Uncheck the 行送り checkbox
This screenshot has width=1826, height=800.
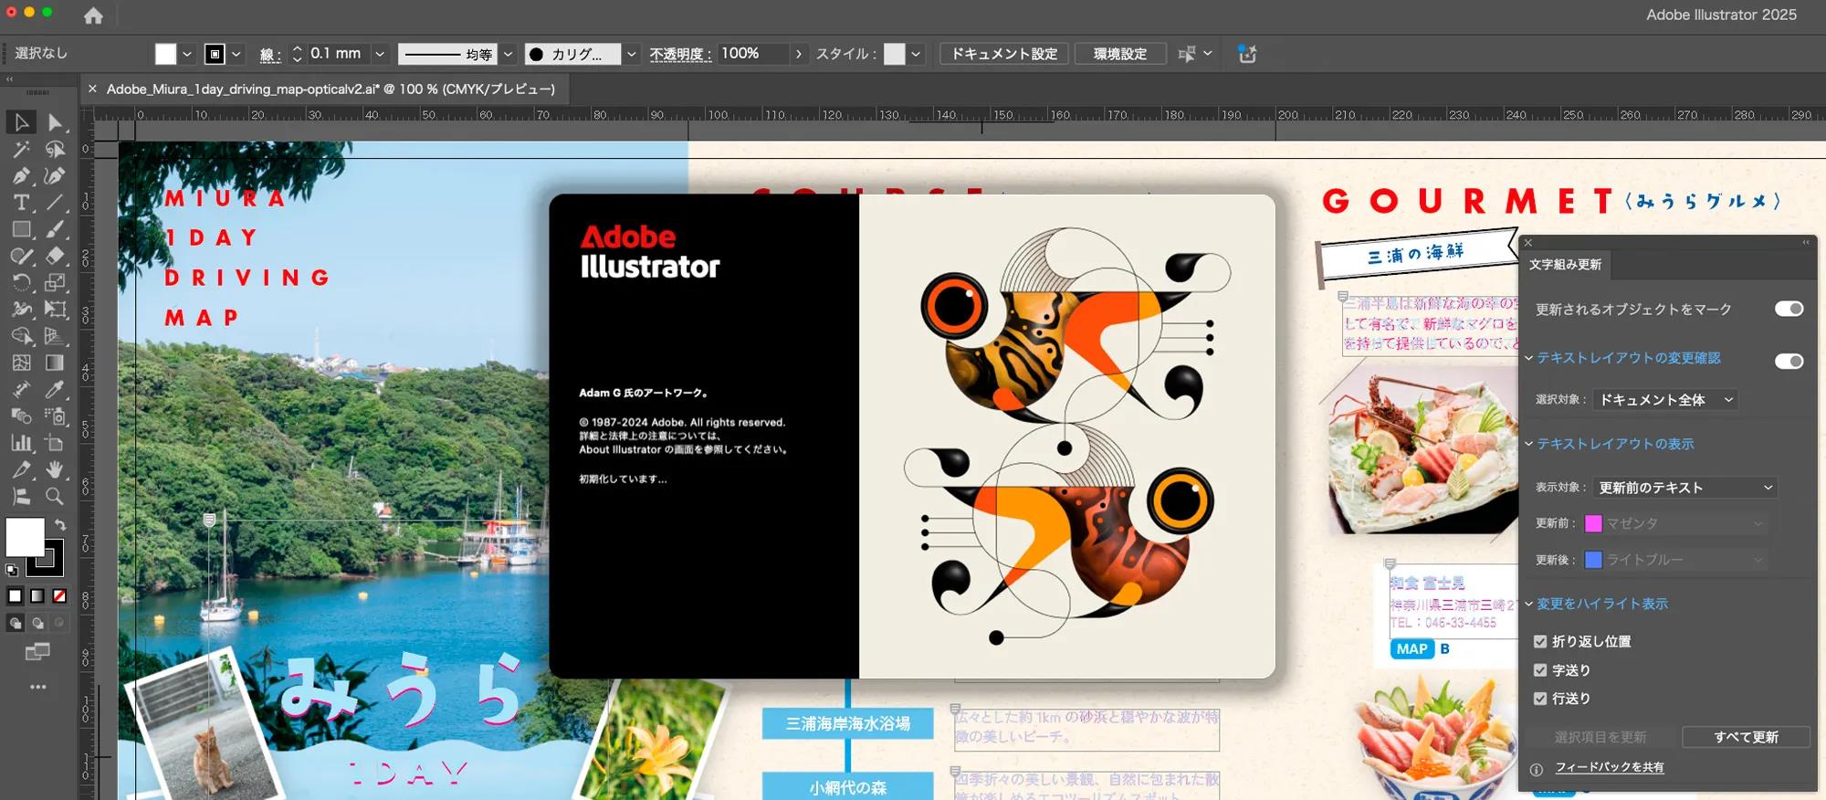click(1540, 699)
